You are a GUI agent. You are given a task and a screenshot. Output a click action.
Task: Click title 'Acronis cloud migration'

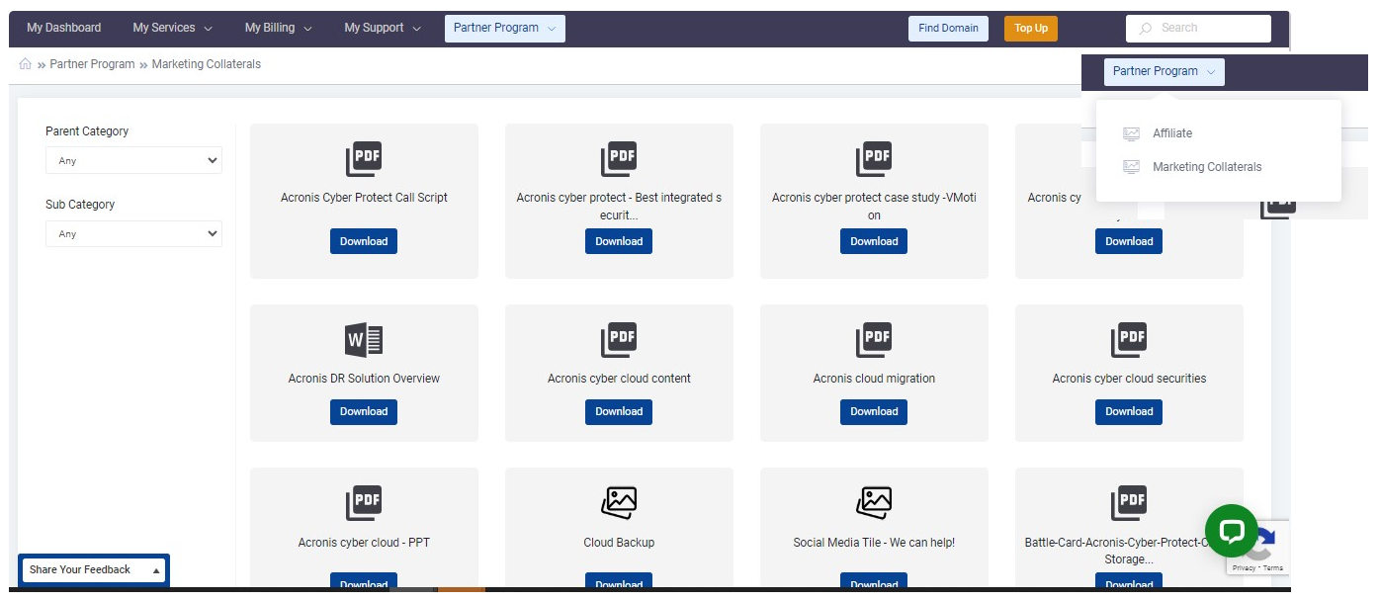click(x=874, y=379)
